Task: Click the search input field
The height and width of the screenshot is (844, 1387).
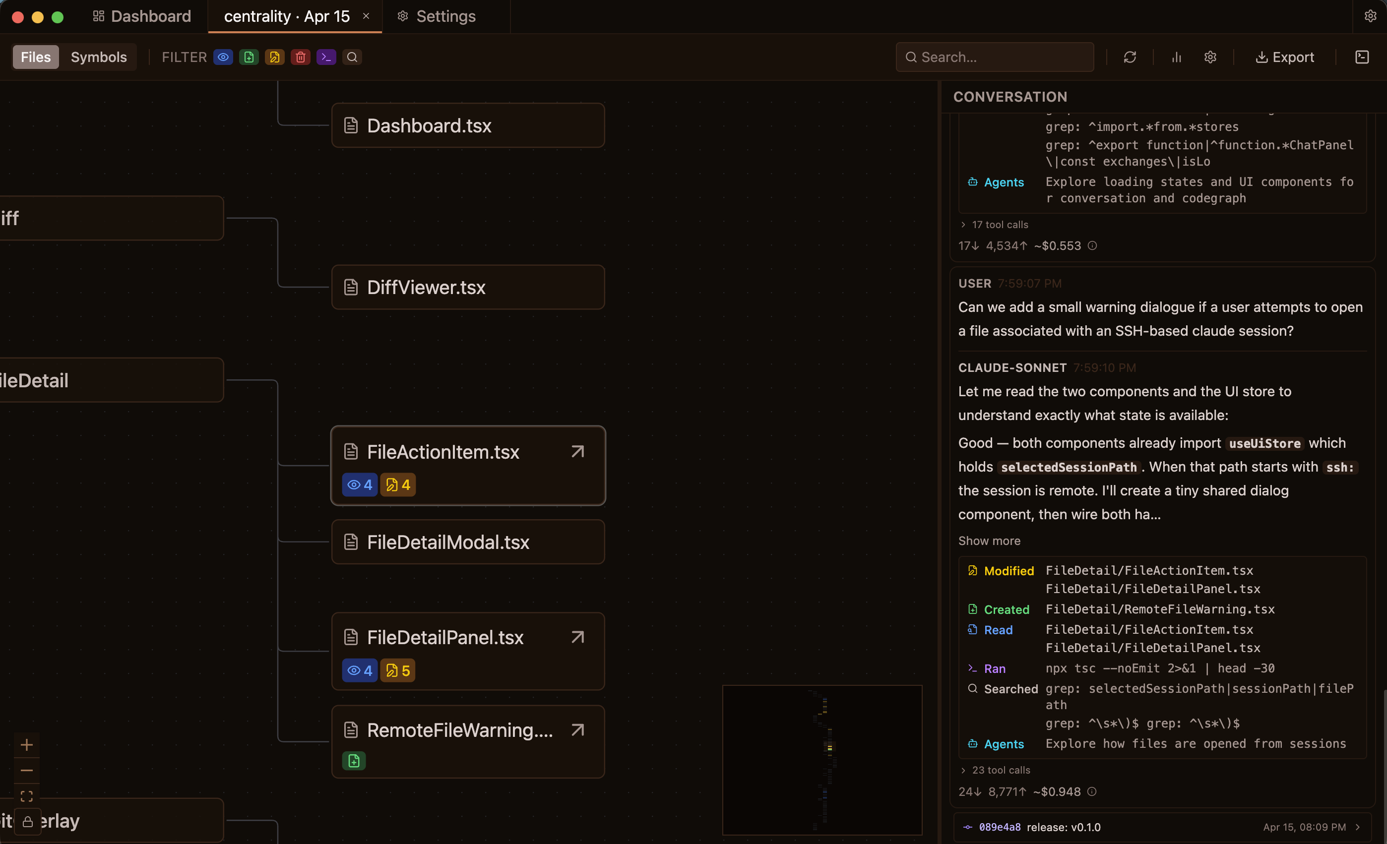Action: [994, 57]
